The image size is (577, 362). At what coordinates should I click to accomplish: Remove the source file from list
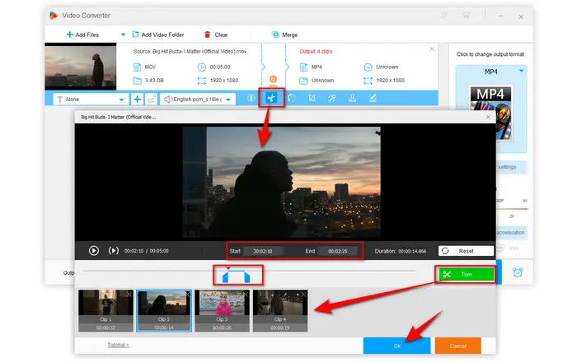point(432,49)
